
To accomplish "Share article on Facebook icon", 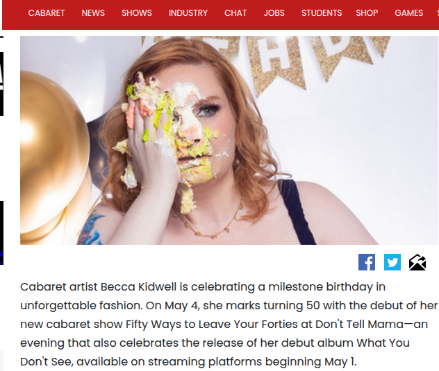I will 367,262.
